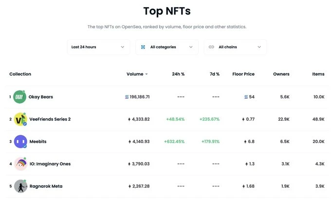The width and height of the screenshot is (331, 200).
Task: Select the Meebits purple avatar icon
Action: click(20, 142)
